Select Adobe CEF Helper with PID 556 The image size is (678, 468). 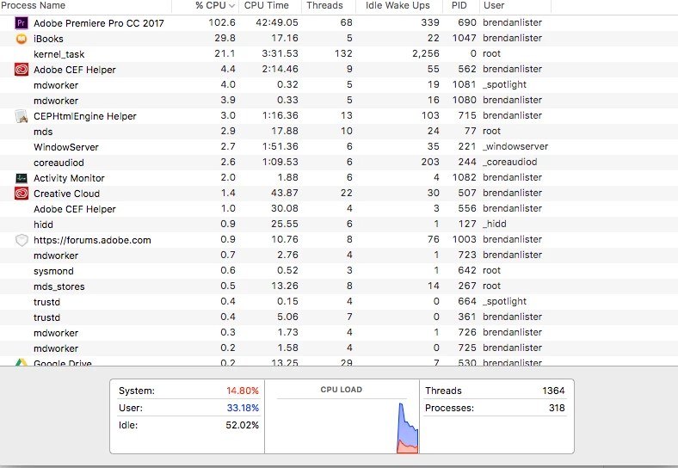tap(339, 209)
